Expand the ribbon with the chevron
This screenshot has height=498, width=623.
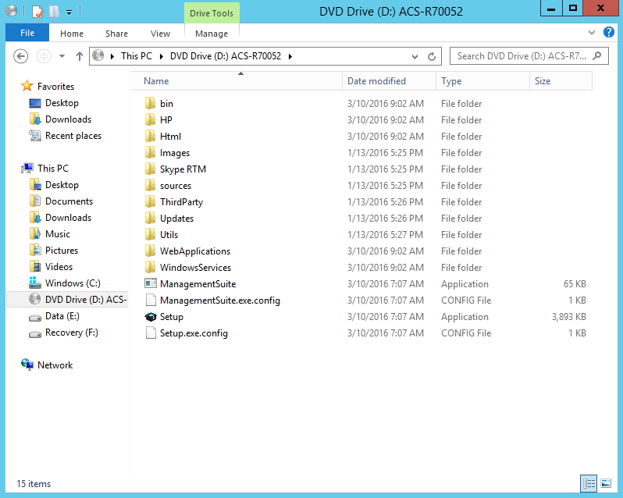pyautogui.click(x=593, y=33)
